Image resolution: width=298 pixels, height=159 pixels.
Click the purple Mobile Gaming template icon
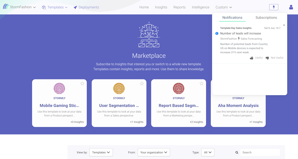(x=59, y=88)
